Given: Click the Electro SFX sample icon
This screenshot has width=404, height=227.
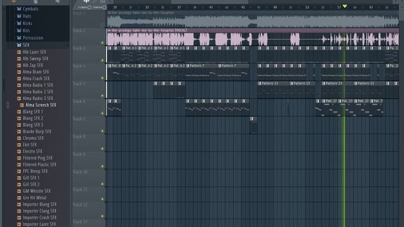Looking at the screenshot, I should [x=19, y=151].
